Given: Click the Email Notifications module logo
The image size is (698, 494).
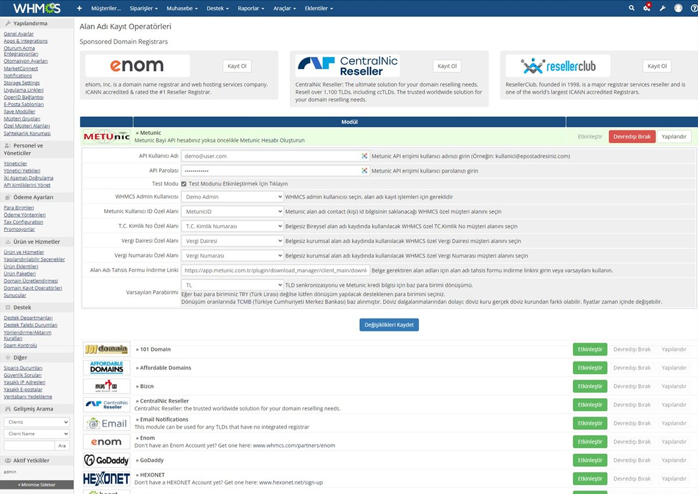Looking at the screenshot, I should [106, 423].
